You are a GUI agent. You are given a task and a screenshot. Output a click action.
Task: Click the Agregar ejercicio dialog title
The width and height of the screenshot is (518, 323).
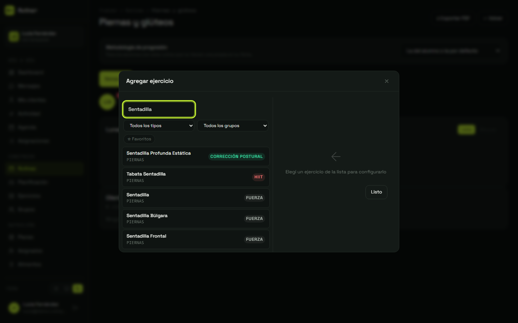point(150,81)
